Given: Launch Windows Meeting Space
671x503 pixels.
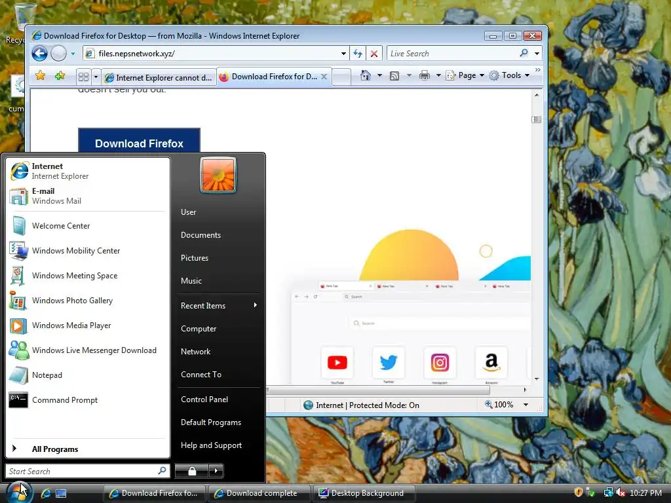Looking at the screenshot, I should pos(87,276).
